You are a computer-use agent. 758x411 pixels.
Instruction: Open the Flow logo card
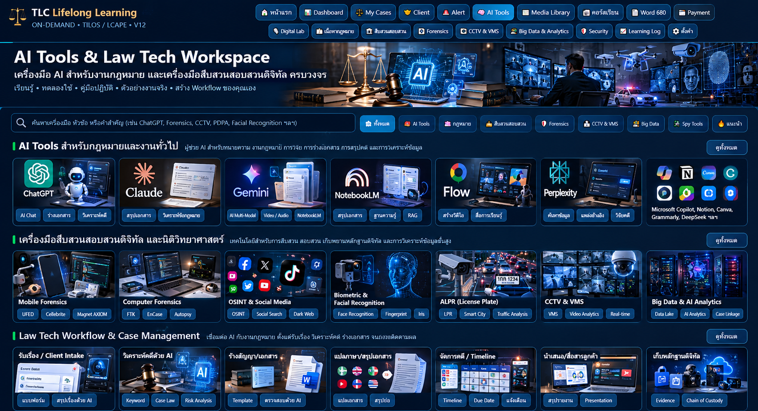point(458,173)
